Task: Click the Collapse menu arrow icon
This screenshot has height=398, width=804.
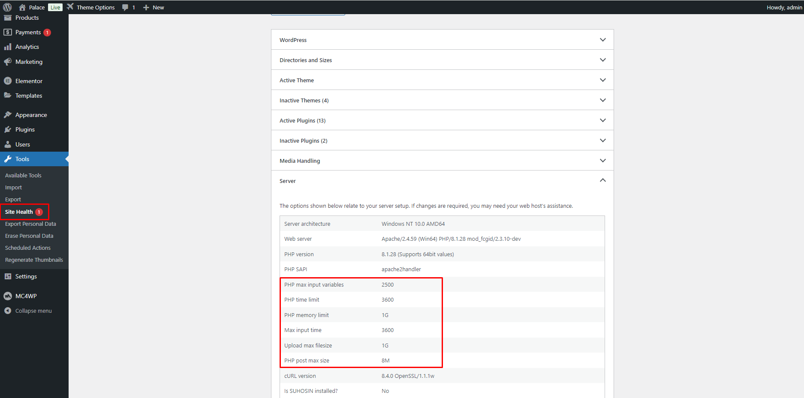Action: 8,311
